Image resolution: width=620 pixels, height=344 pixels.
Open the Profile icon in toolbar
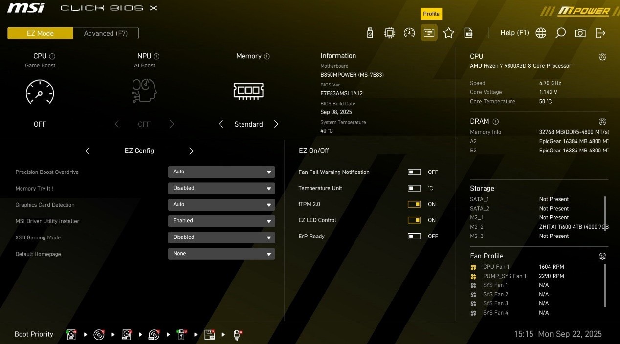click(429, 33)
